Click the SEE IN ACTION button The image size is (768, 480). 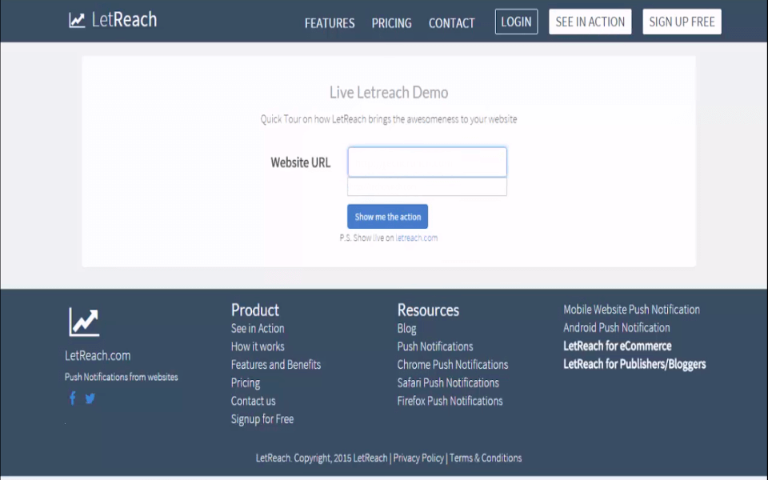[x=590, y=22]
